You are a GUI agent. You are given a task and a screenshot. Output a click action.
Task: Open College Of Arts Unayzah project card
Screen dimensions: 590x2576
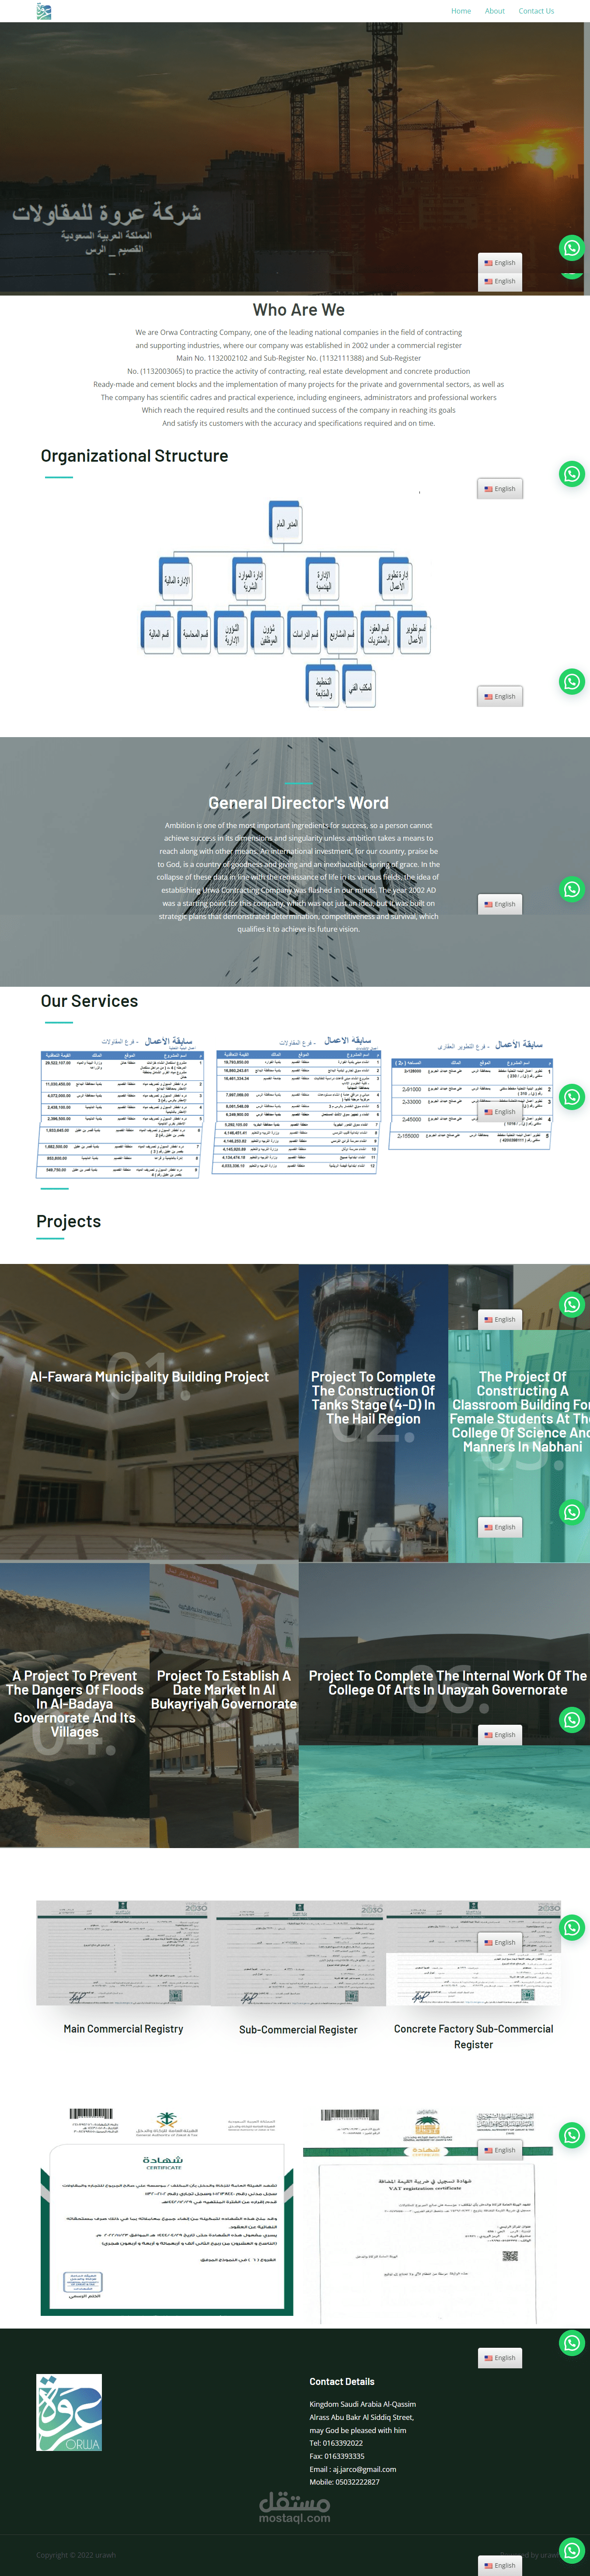coord(444,1704)
